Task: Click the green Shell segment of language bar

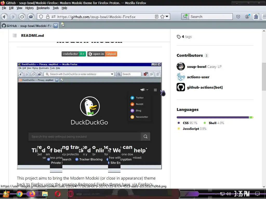Action: click(x=251, y=117)
